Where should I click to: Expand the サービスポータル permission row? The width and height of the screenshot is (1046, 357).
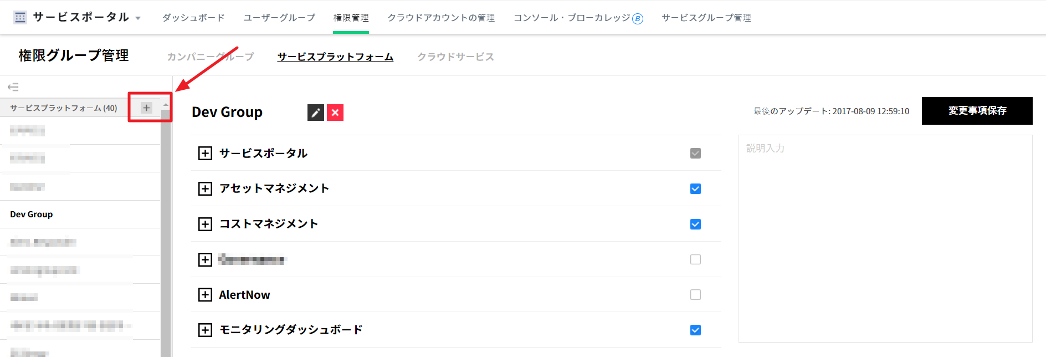tap(205, 153)
